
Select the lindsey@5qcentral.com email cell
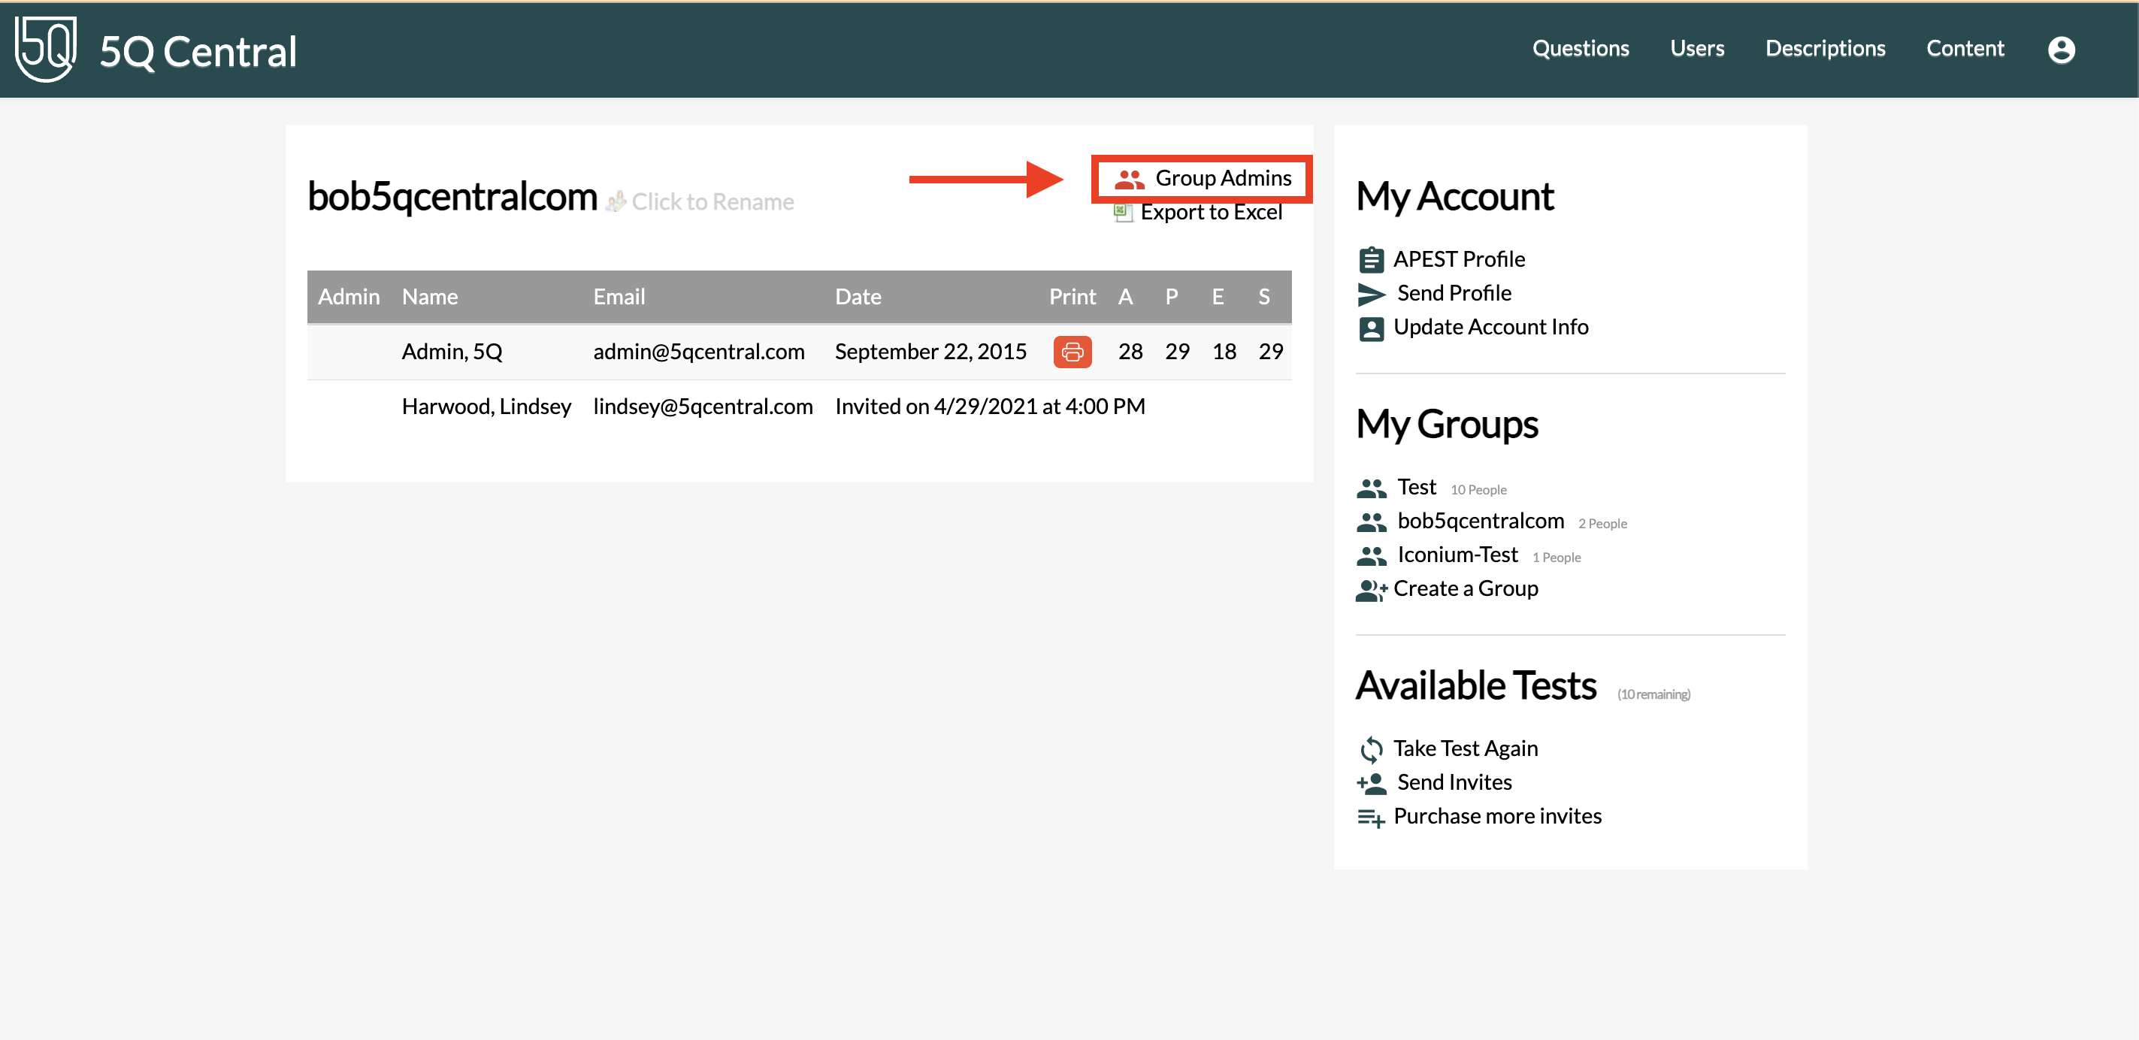703,407
